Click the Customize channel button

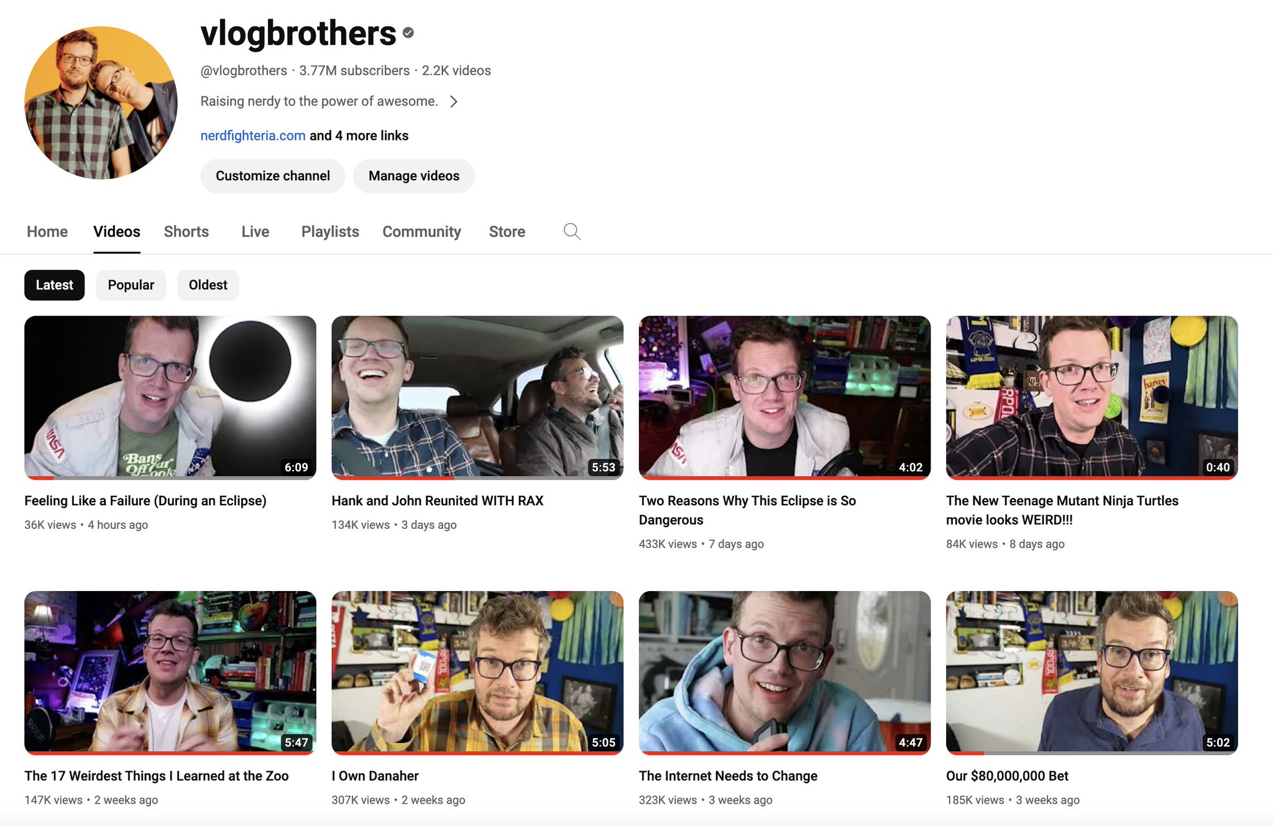tap(272, 176)
